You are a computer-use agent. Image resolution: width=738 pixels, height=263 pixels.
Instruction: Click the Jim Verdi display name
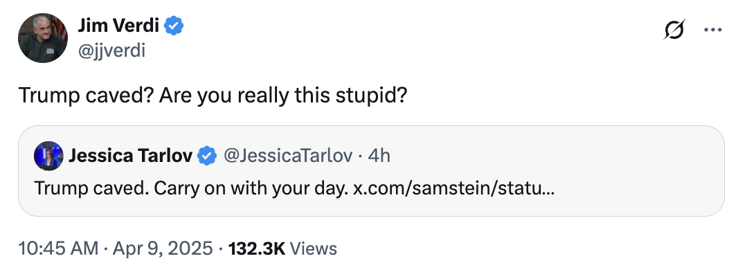[118, 26]
